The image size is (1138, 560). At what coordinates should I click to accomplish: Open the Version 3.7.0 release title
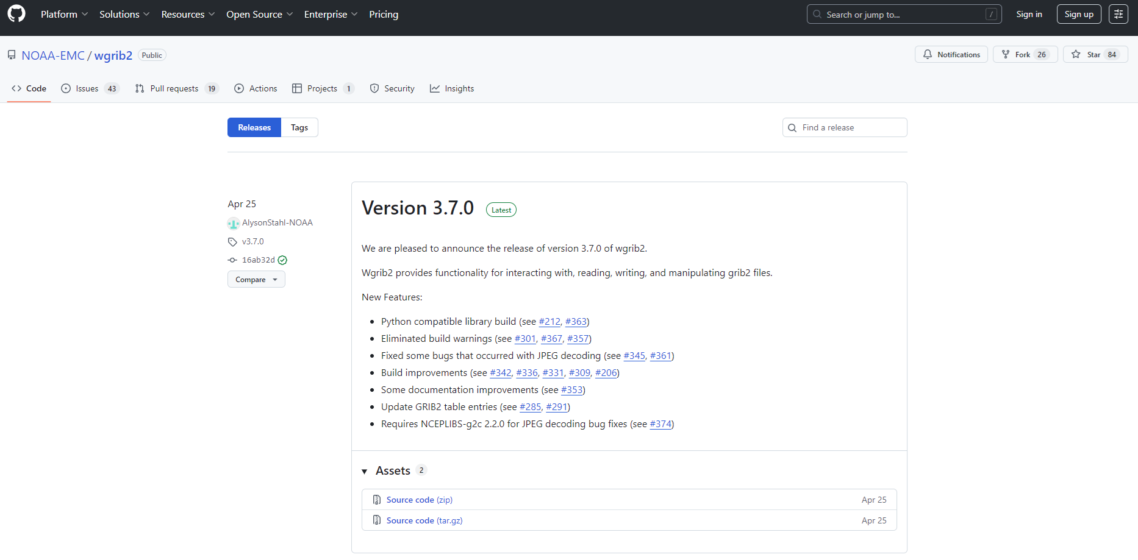click(418, 208)
